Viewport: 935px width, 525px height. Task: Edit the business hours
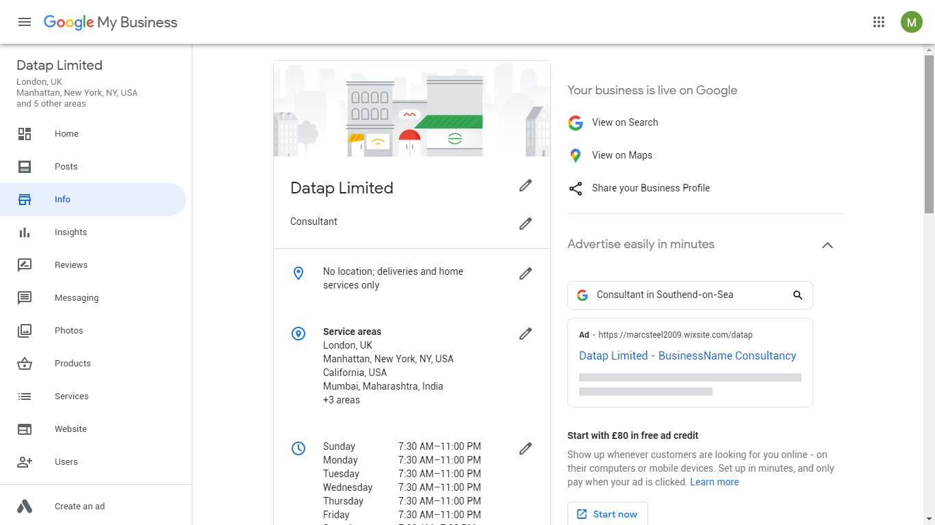pyautogui.click(x=525, y=448)
